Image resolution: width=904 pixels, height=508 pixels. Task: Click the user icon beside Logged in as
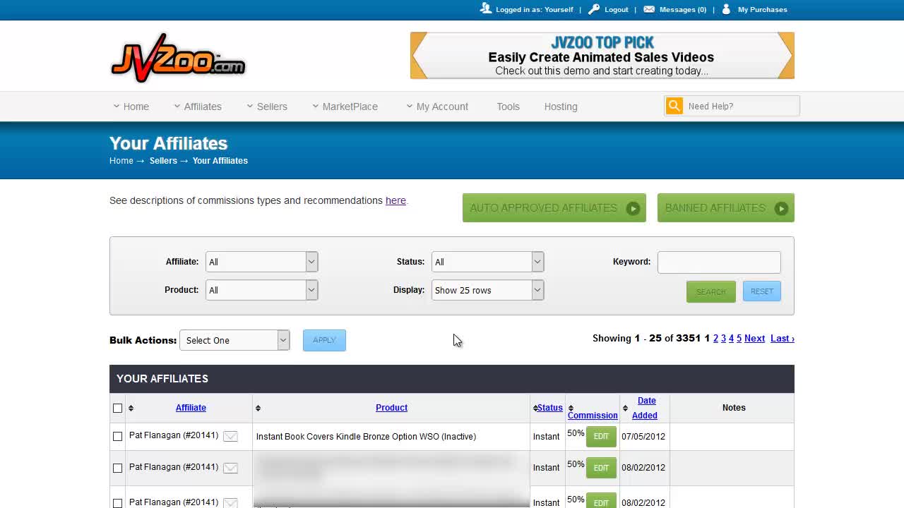[x=485, y=8]
